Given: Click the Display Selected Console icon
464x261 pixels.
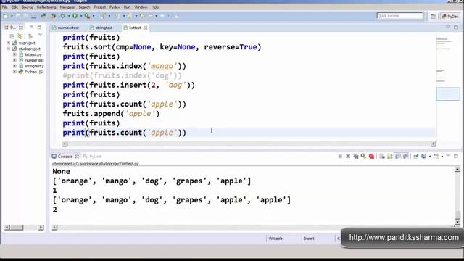Looking at the screenshot, I should (423, 157).
